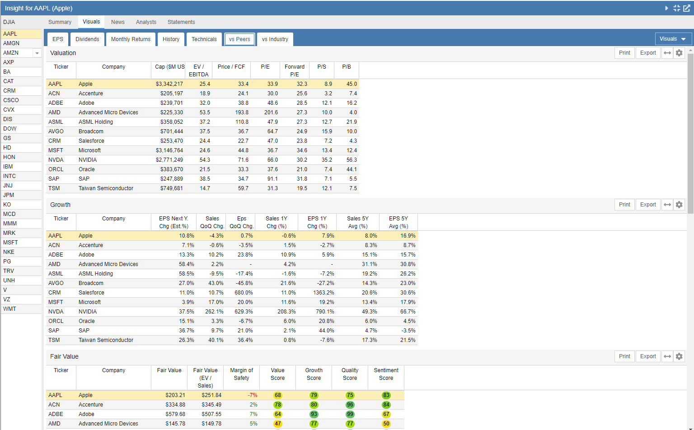Click Taiwan Semiconductor in Growth table
The width and height of the screenshot is (694, 430).
click(106, 340)
